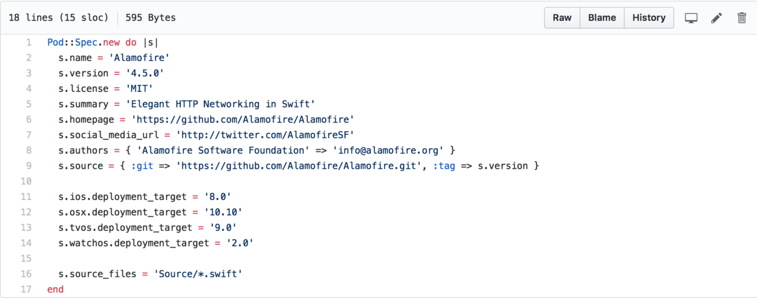The height and width of the screenshot is (298, 757).
Task: Select line number 17 in gutter
Action: [26, 289]
